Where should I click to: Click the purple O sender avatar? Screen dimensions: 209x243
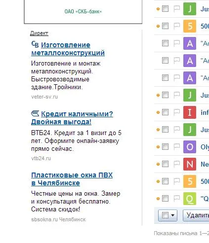coord(190,147)
